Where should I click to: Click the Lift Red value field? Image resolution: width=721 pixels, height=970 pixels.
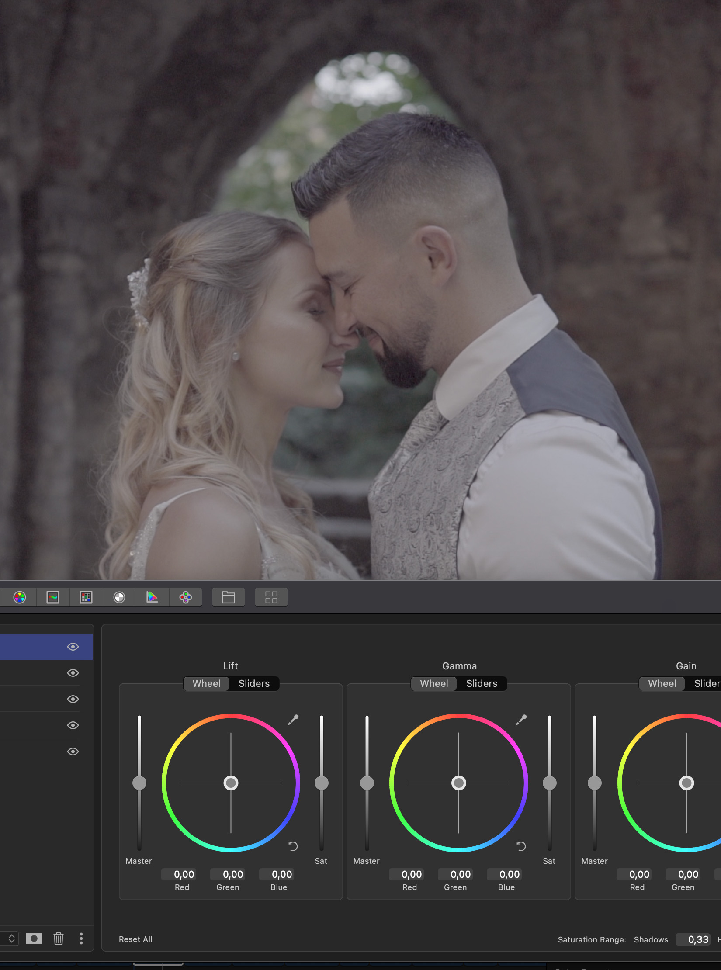[179, 874]
